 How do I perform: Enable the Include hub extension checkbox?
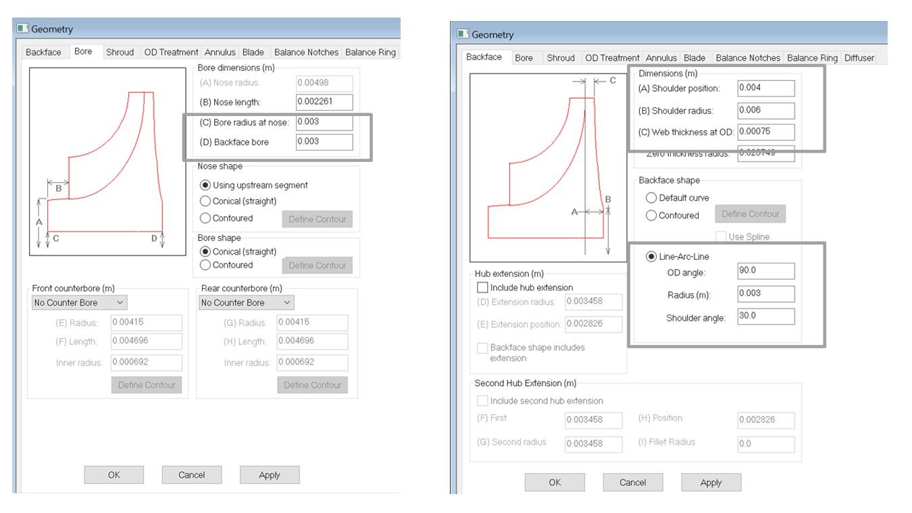(482, 288)
